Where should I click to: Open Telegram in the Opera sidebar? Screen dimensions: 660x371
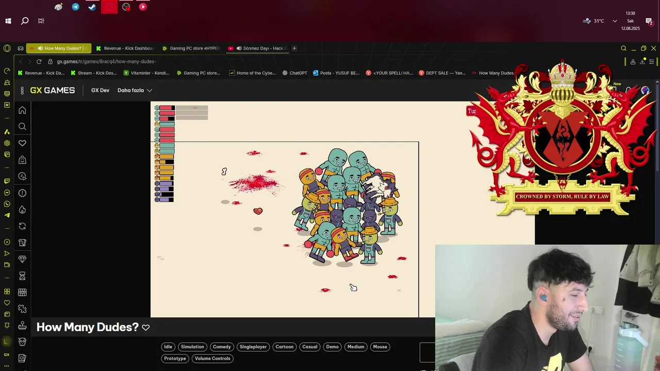pos(7,215)
